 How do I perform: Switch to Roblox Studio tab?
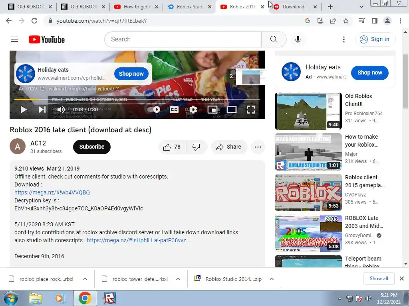click(x=189, y=7)
